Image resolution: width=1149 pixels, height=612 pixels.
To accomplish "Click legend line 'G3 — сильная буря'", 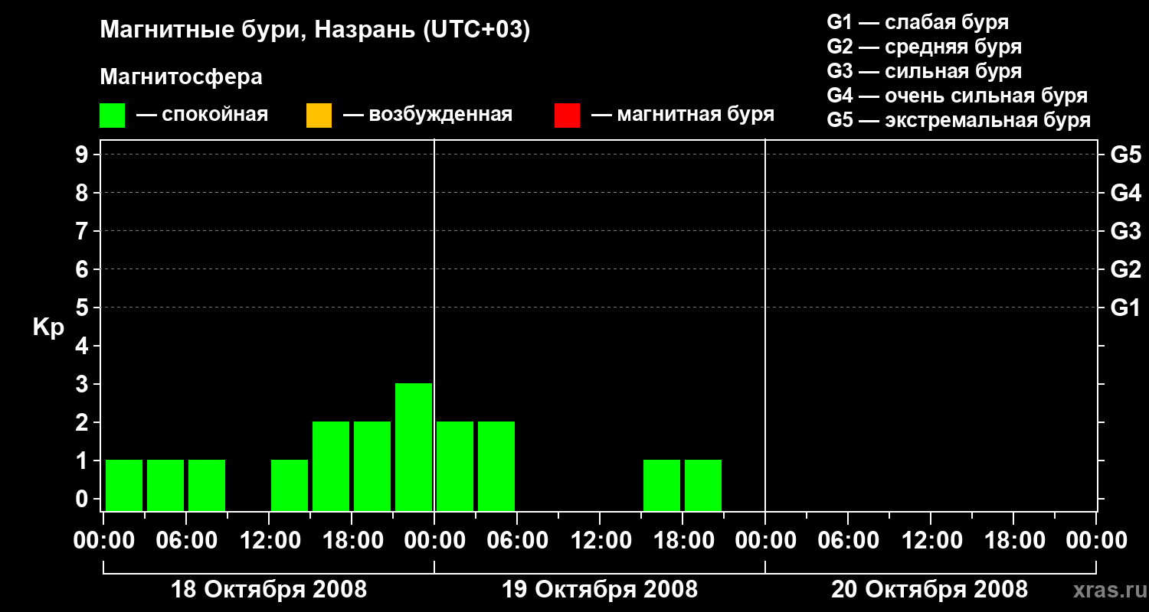I will [x=924, y=71].
